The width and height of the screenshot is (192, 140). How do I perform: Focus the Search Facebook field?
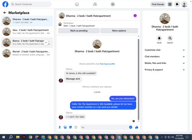pos(31,4)
